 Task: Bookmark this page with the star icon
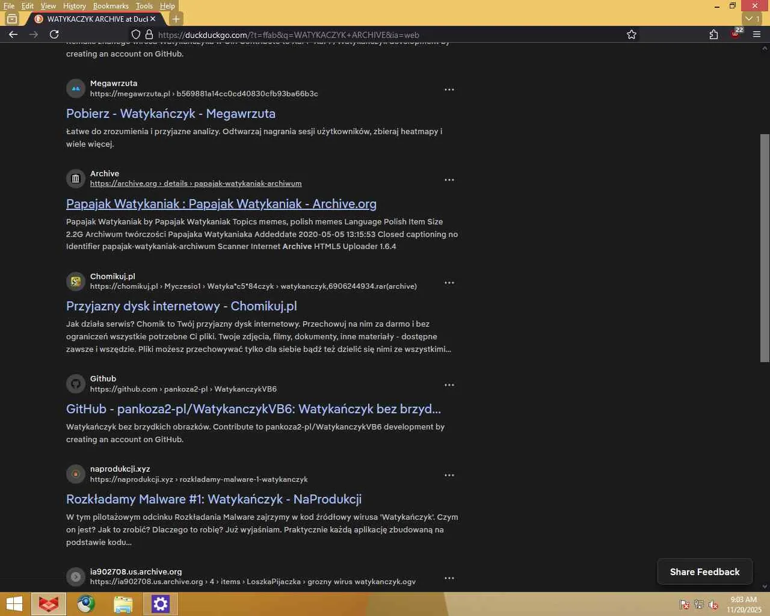[632, 34]
